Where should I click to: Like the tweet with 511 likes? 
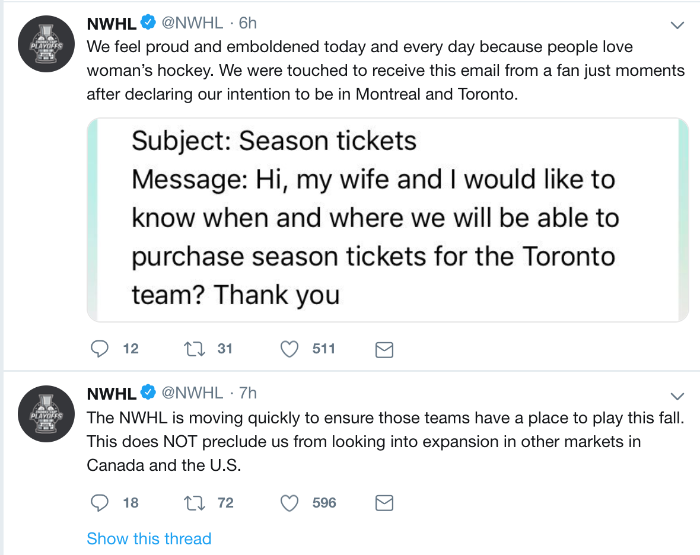pyautogui.click(x=289, y=349)
